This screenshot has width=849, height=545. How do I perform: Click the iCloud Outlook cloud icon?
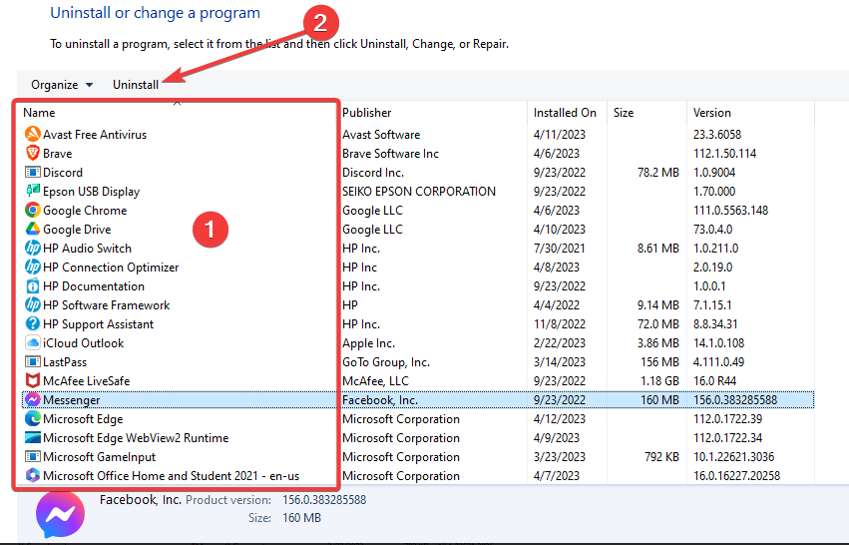tap(33, 342)
